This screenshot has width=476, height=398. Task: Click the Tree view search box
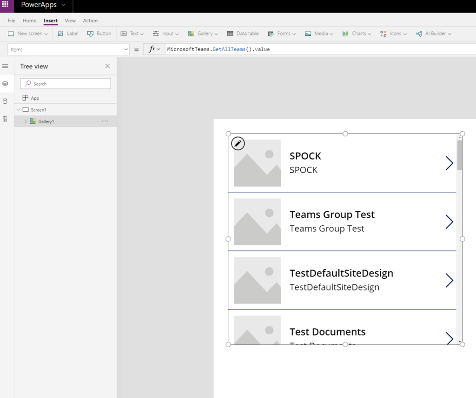click(66, 84)
